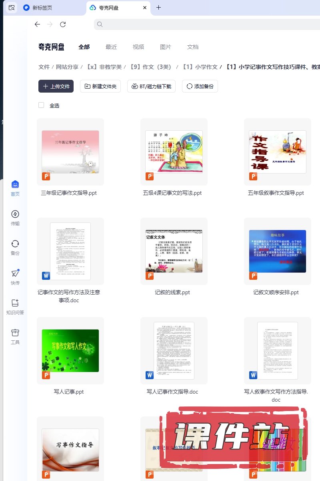This screenshot has width=320, height=481.
Task: Open the 首页 home sidebar icon
Action: coord(15,188)
